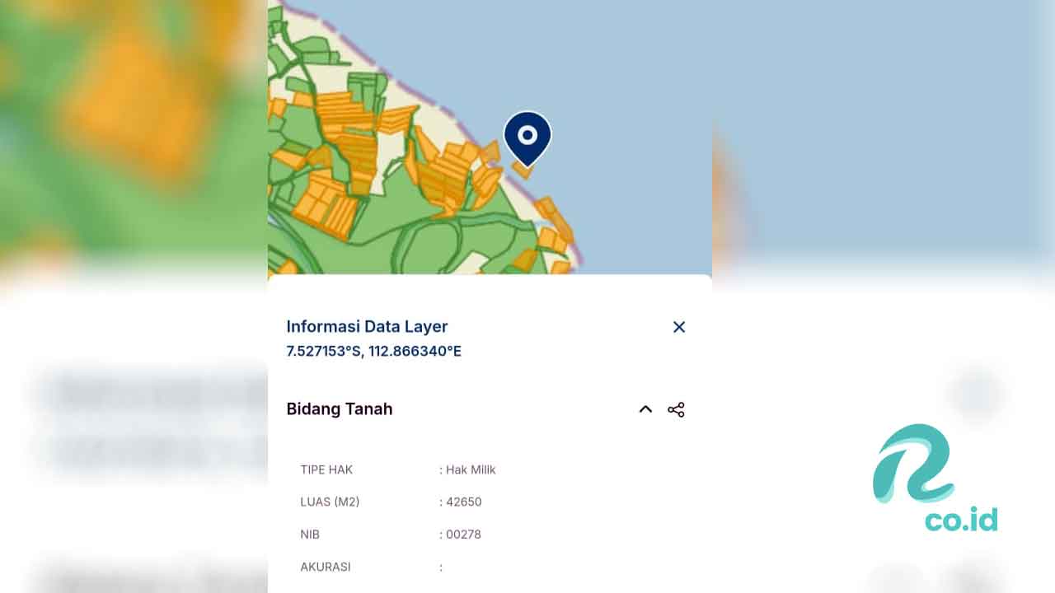Click the Bidang Tanah heading
The width and height of the screenshot is (1055, 593).
(340, 409)
